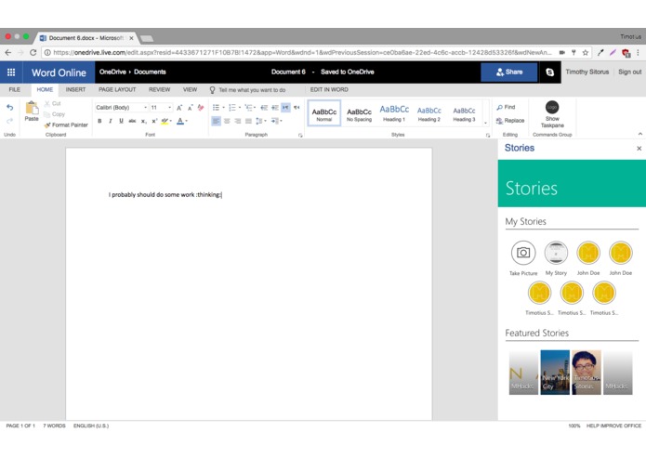Toggle Subscript formatting

[143, 121]
